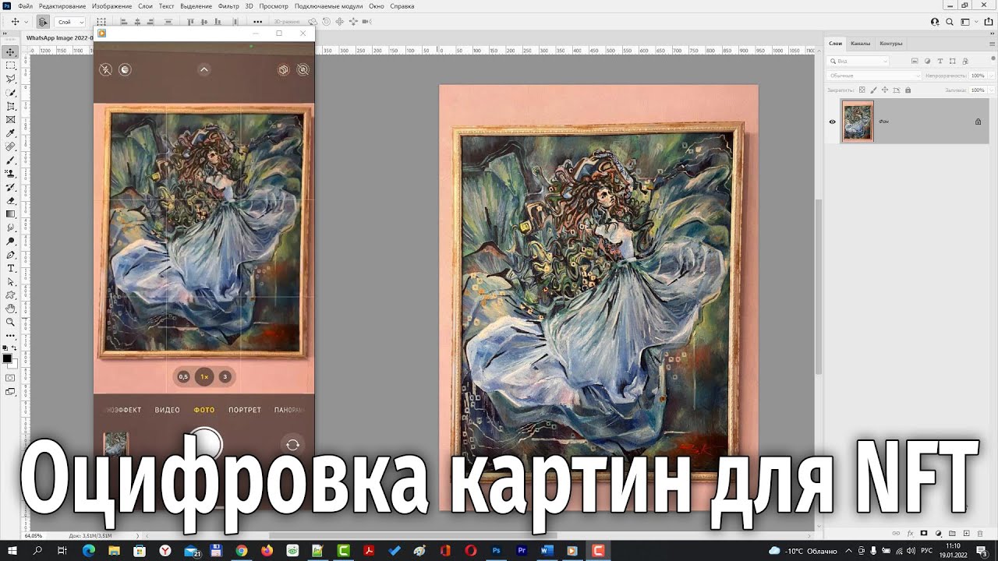Select the Pen tool
Viewport: 998px width, 561px height.
(10, 255)
